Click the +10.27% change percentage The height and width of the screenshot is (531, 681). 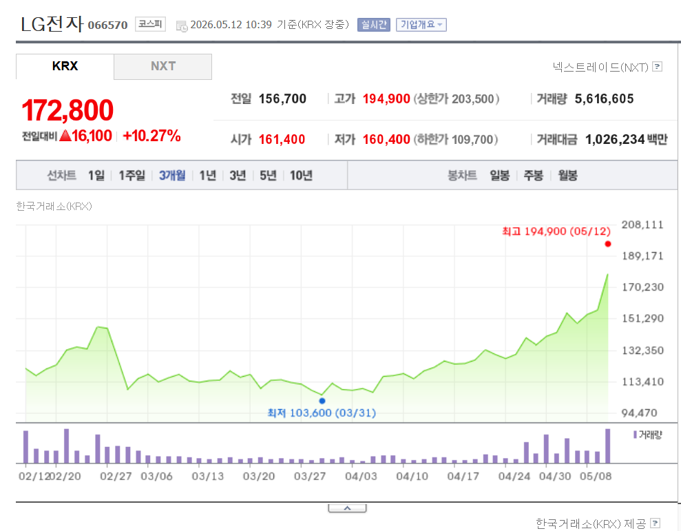pos(151,136)
